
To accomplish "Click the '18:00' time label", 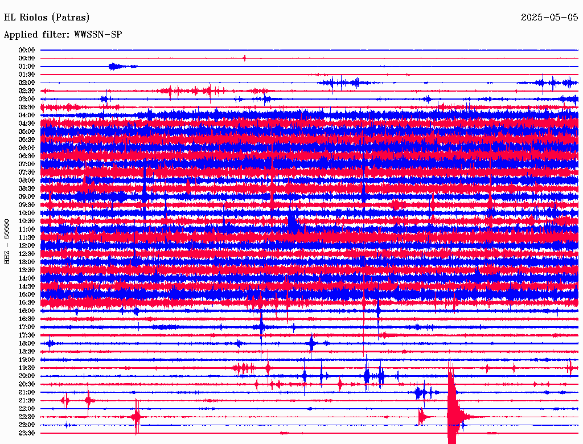I will [x=27, y=344].
